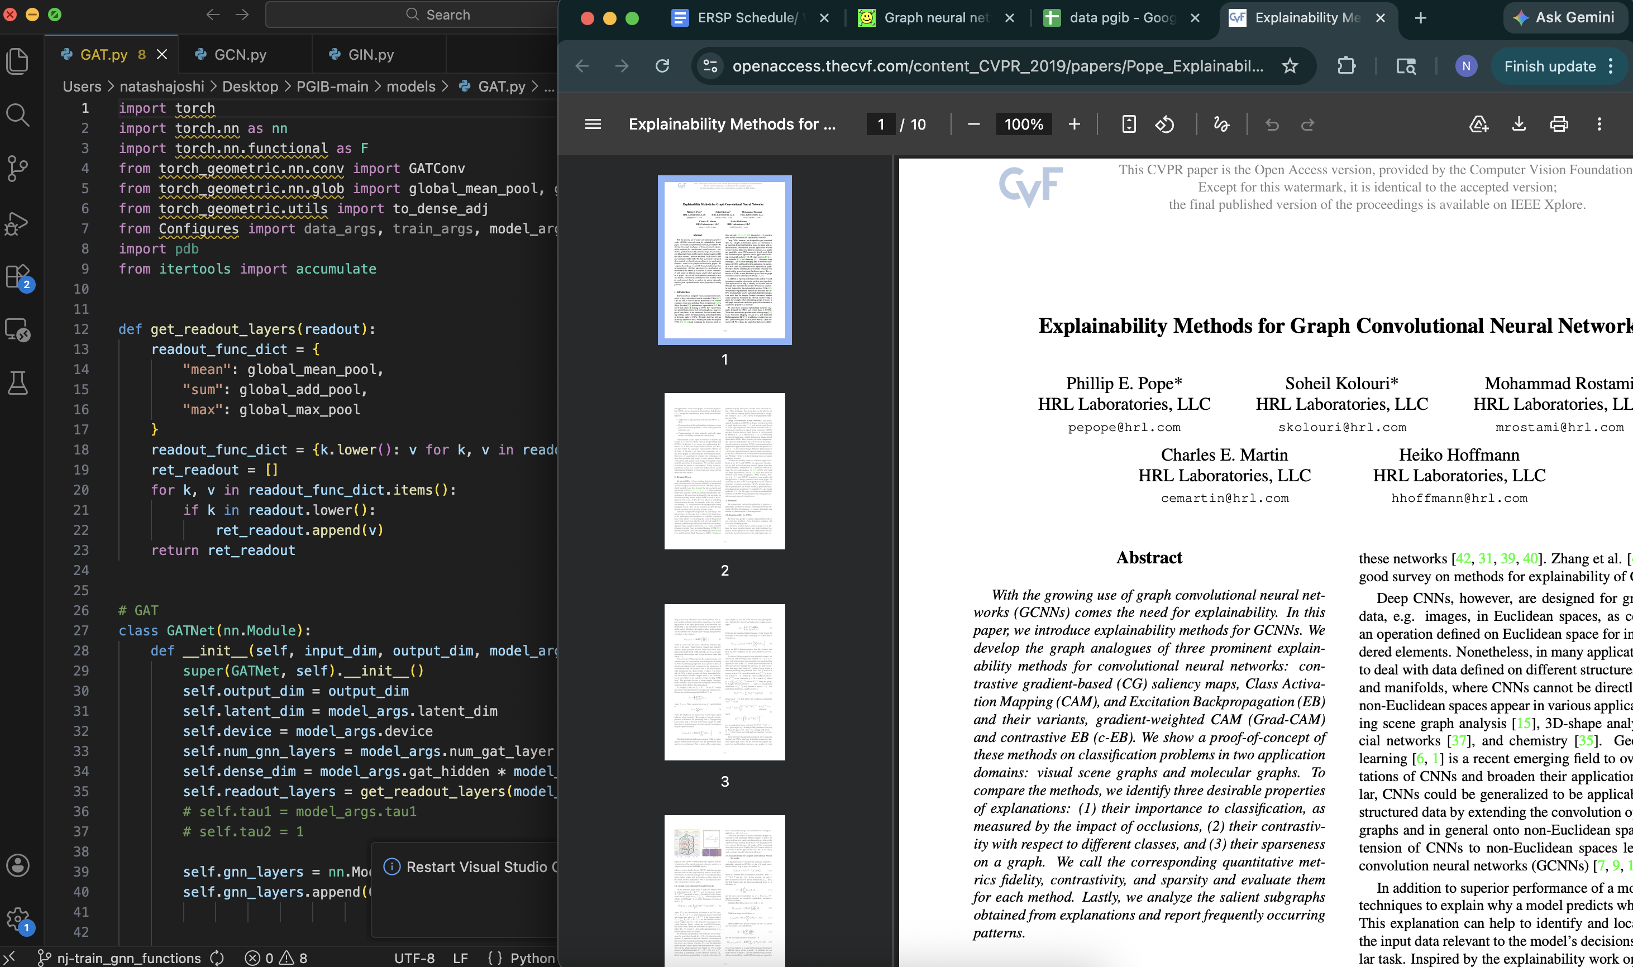Switch to the GCN.py editor tab
Image resolution: width=1633 pixels, height=967 pixels.
(x=240, y=55)
